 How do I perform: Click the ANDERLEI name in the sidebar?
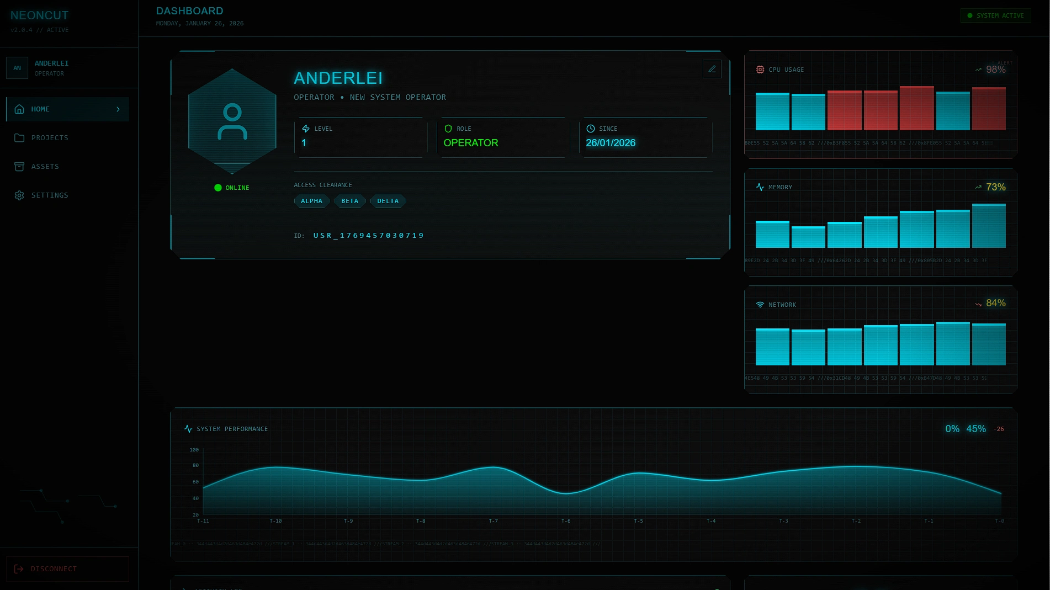pos(52,63)
